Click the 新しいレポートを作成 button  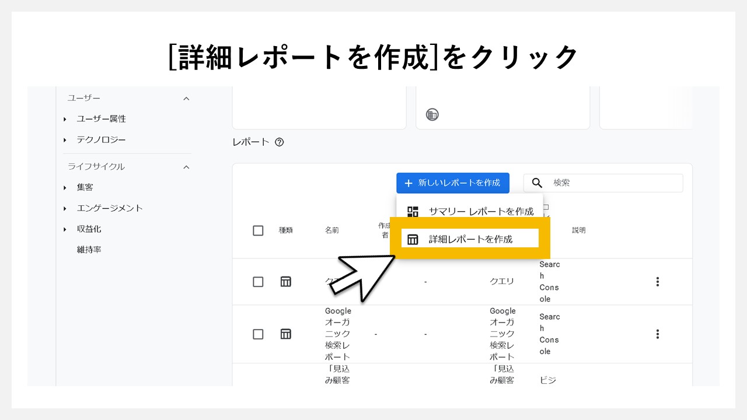click(x=453, y=183)
